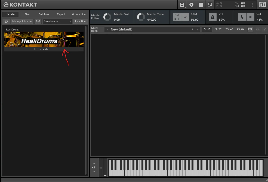Clear the realidrums search with the X

[70, 21]
